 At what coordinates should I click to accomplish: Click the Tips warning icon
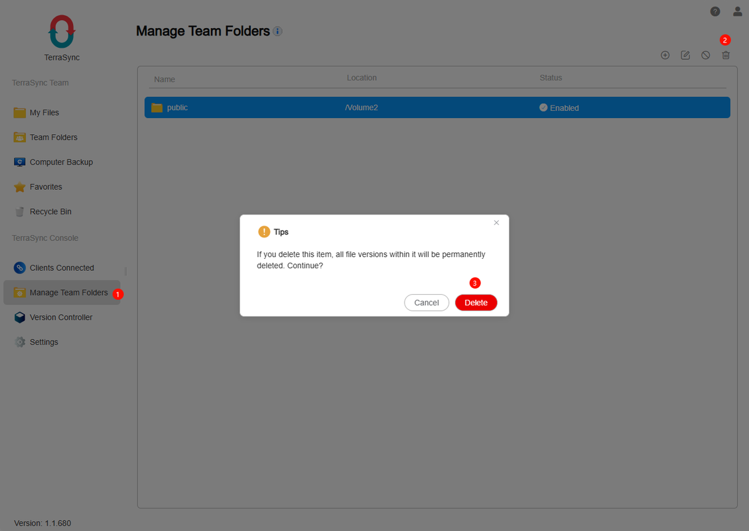pyautogui.click(x=264, y=232)
